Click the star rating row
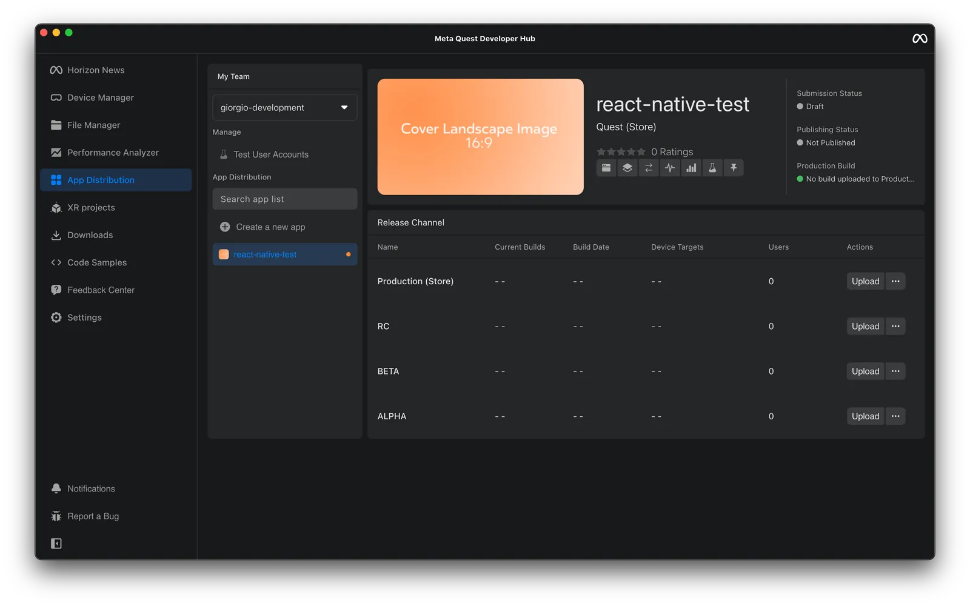This screenshot has height=606, width=970. (621, 151)
